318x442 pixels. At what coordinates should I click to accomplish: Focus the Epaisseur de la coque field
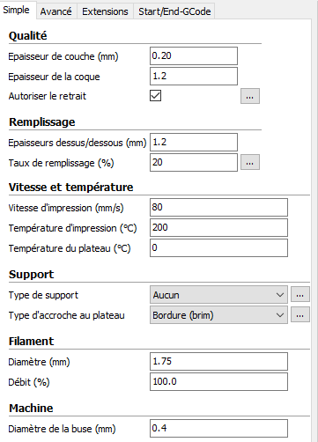194,77
